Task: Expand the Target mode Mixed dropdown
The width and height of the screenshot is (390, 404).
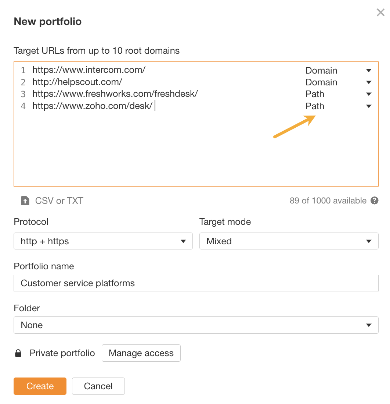Action: [289, 241]
